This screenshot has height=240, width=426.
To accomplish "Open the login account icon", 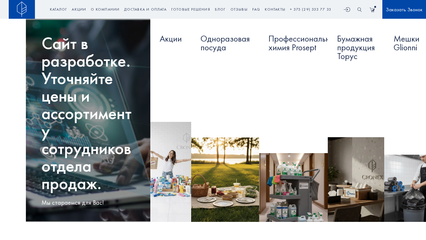I will pos(347,10).
